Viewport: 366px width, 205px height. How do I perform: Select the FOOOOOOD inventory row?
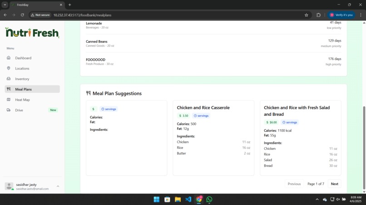coord(213,62)
